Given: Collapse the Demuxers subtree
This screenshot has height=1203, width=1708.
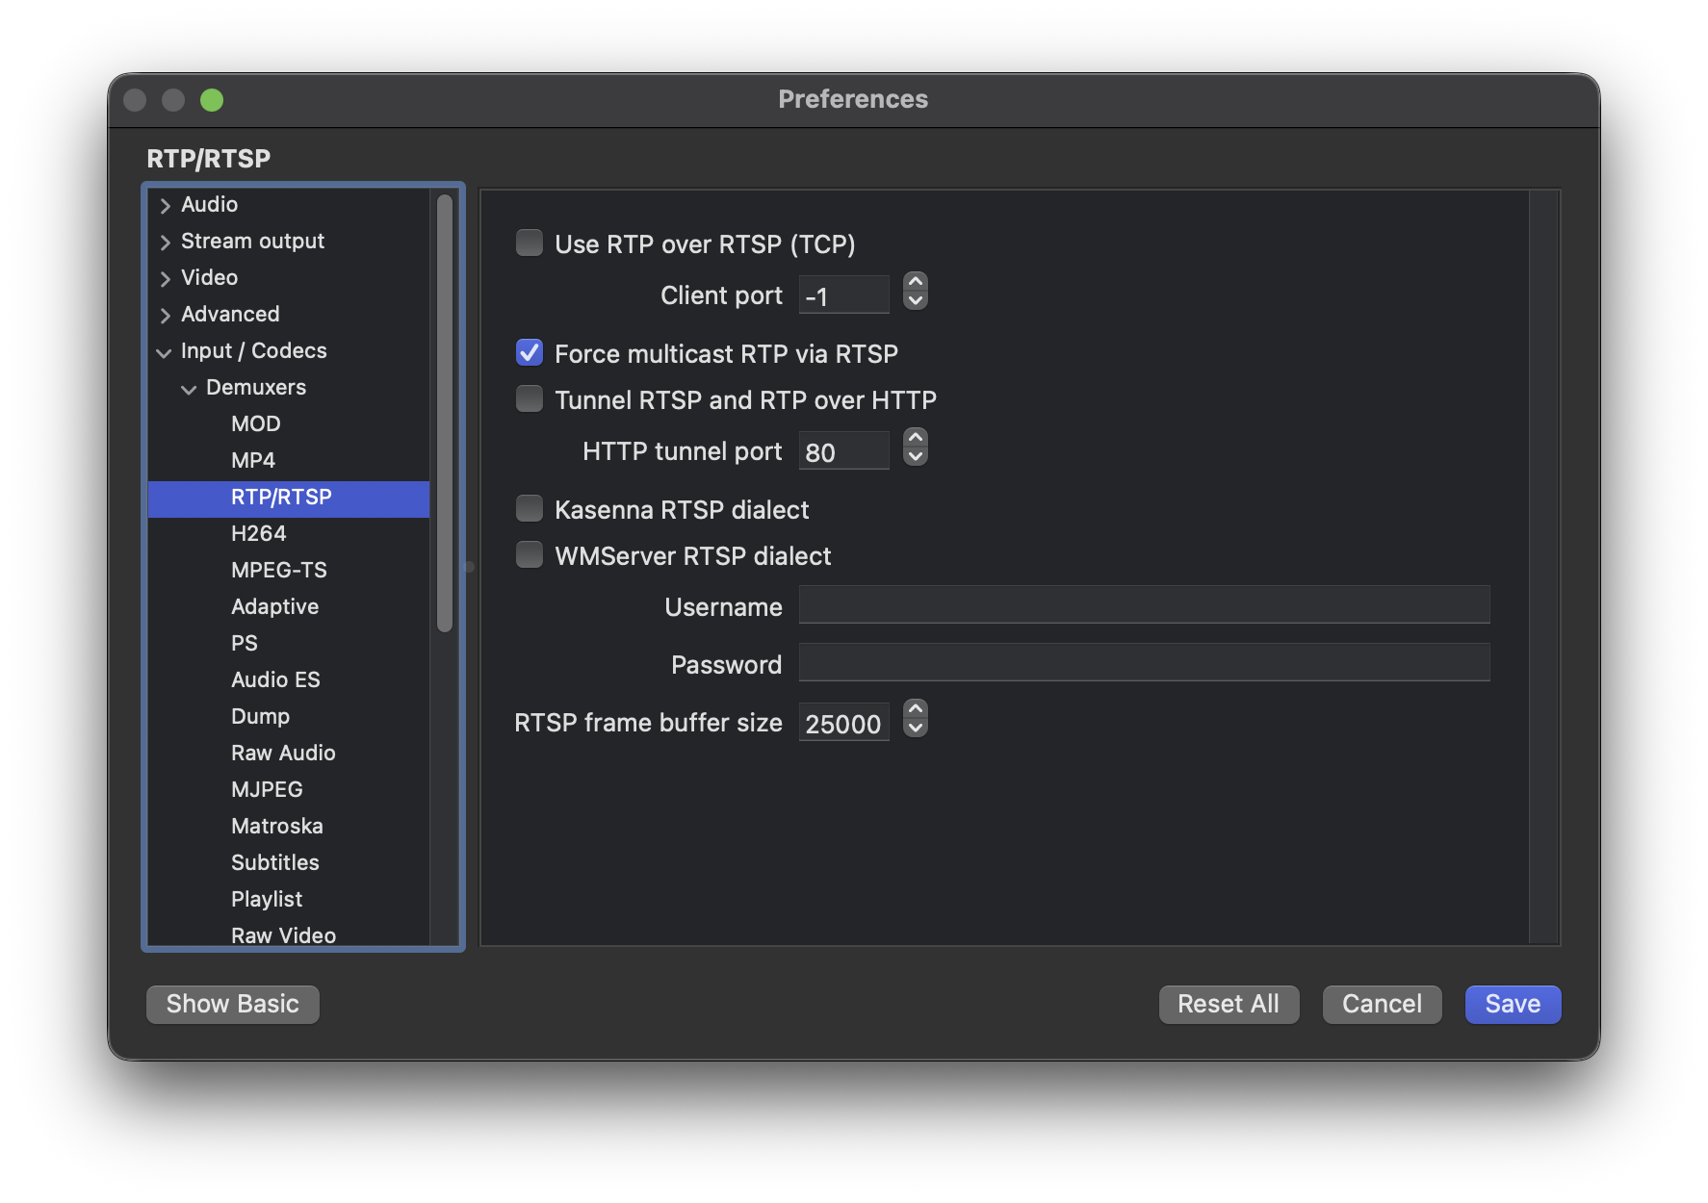Looking at the screenshot, I should (x=189, y=389).
